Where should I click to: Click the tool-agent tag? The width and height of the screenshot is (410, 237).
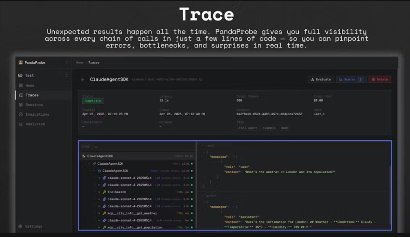point(248,128)
